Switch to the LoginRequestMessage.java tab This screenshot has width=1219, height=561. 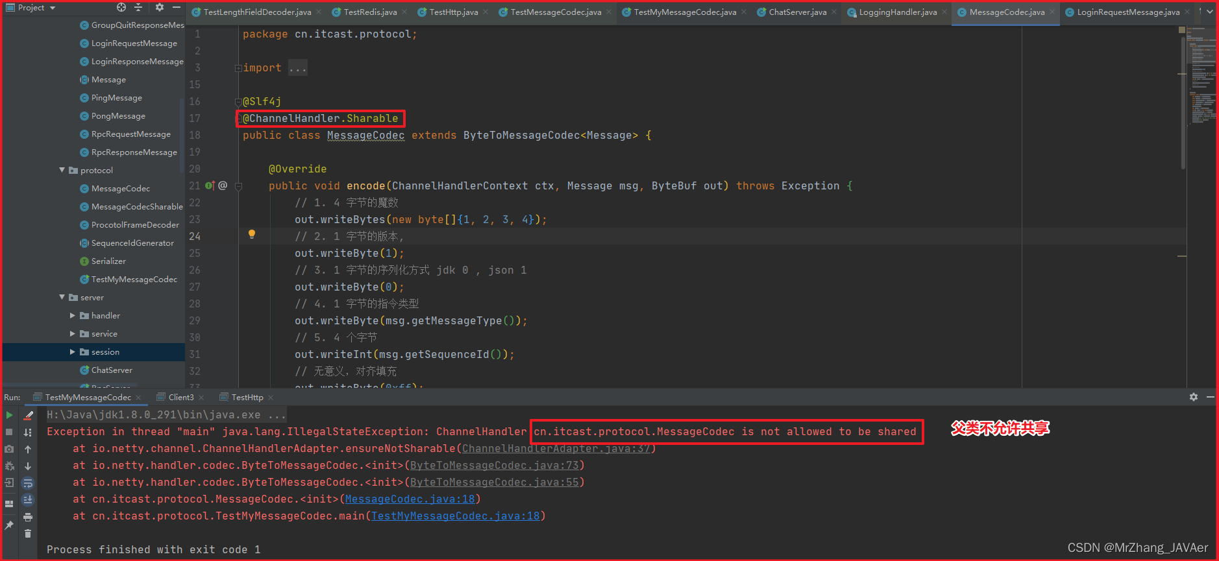[1128, 12]
